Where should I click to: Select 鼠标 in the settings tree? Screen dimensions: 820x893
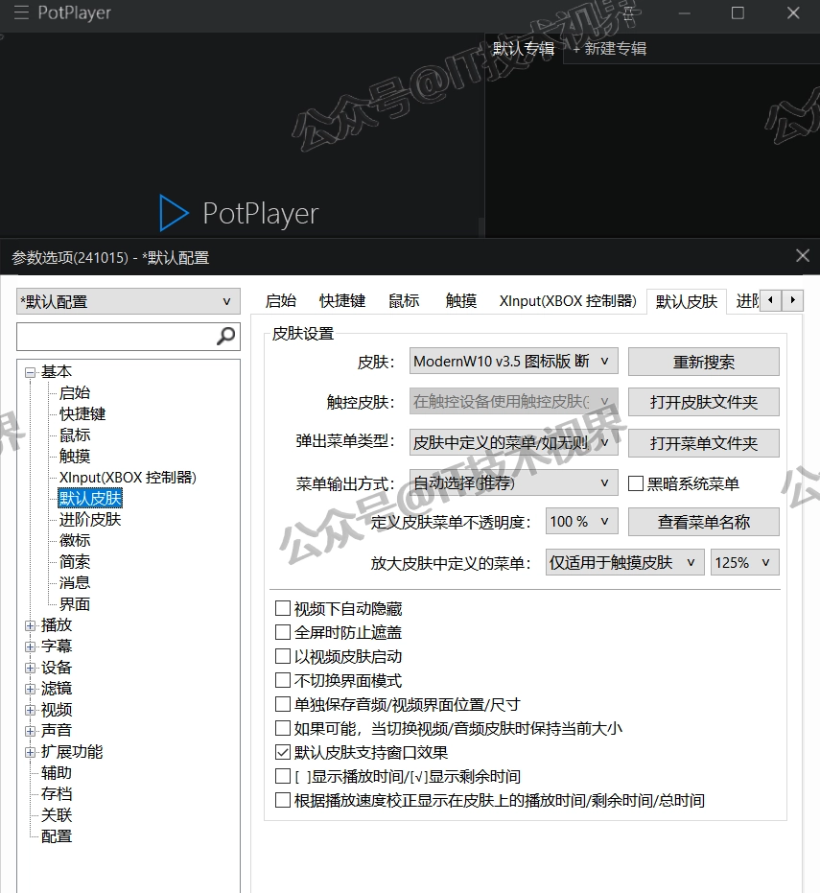(x=75, y=435)
